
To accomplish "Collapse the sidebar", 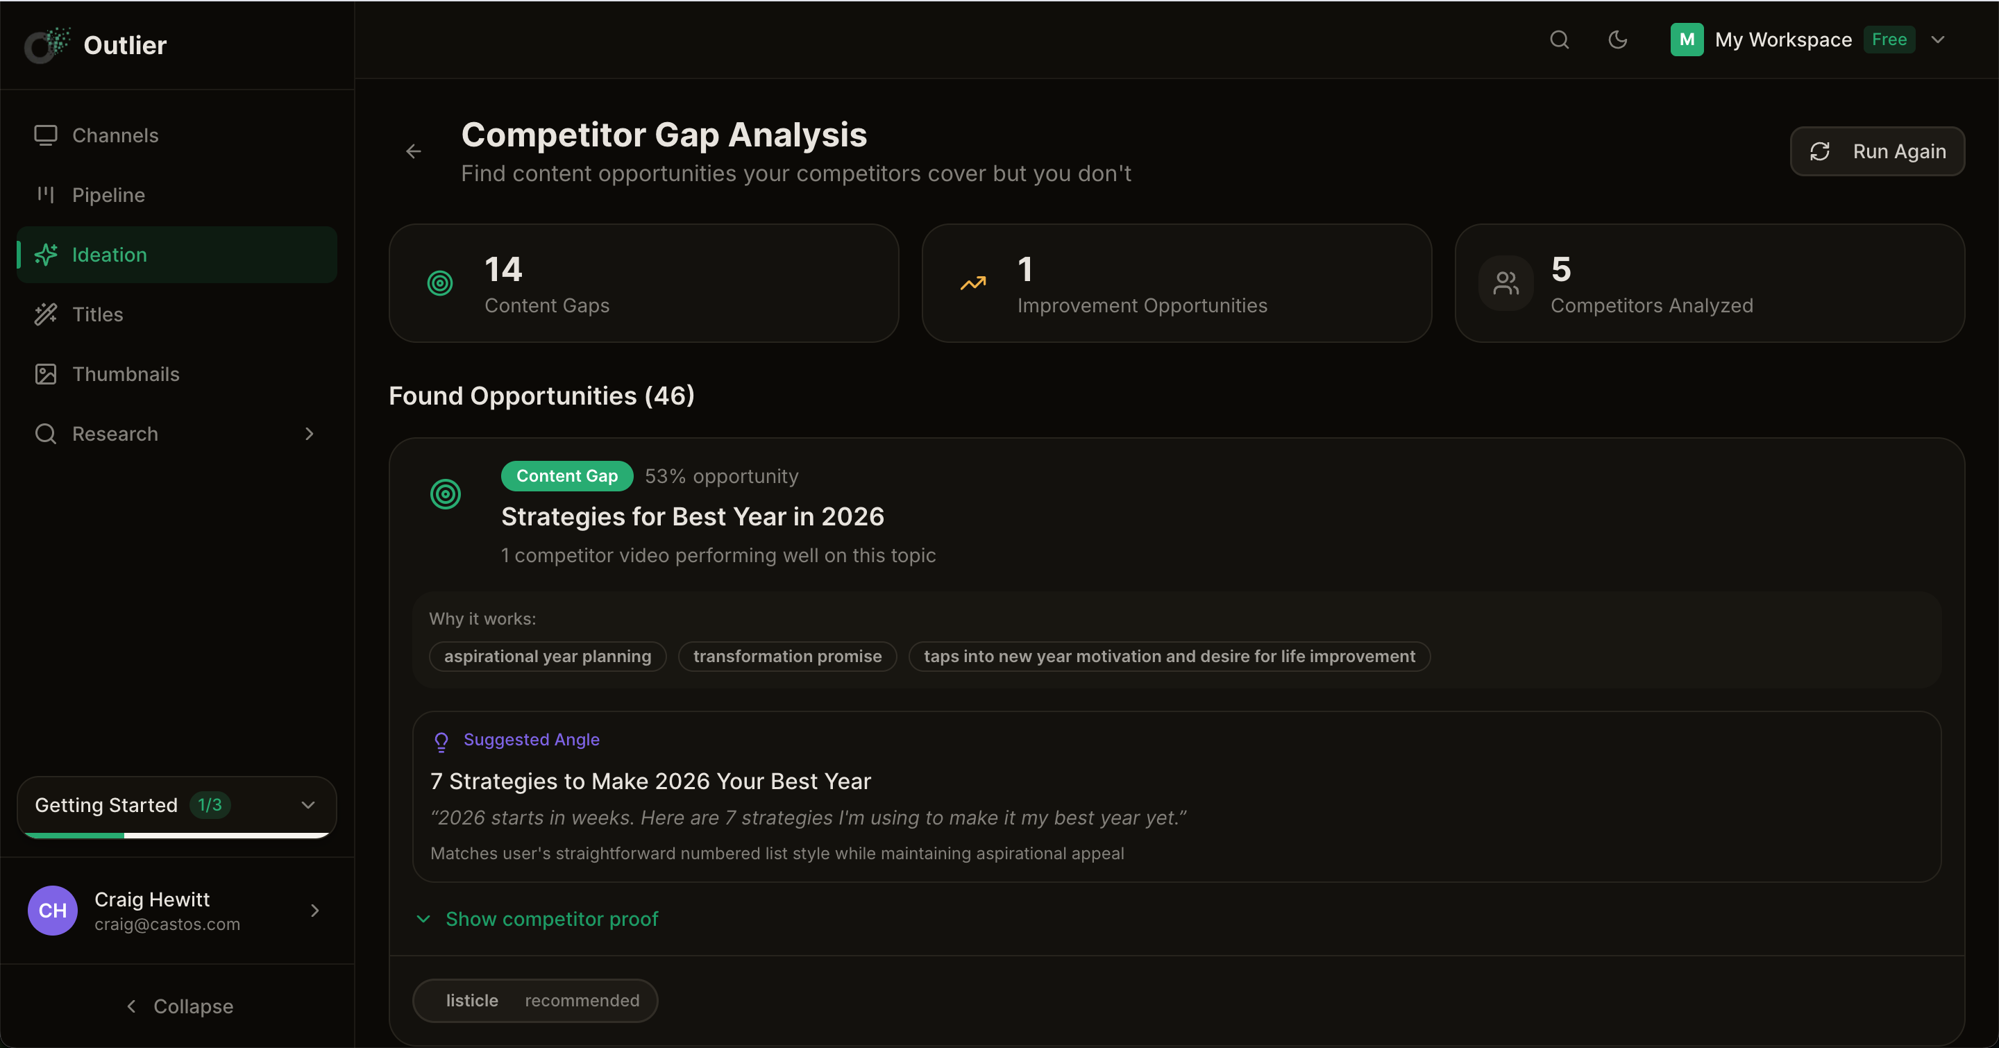I will tap(179, 1006).
